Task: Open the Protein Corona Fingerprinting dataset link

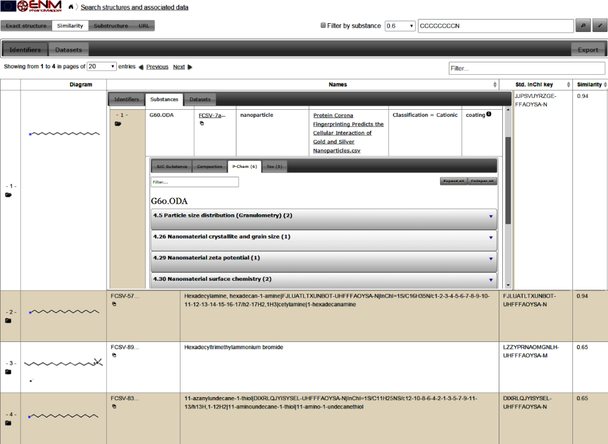Action: click(x=349, y=133)
